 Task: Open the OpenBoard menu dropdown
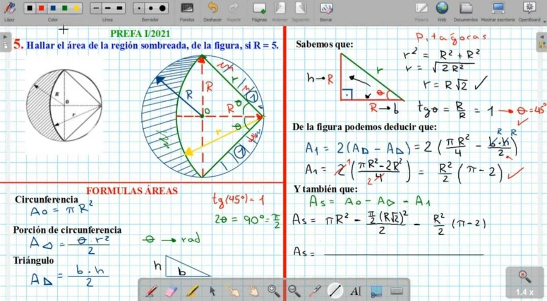[x=529, y=10]
